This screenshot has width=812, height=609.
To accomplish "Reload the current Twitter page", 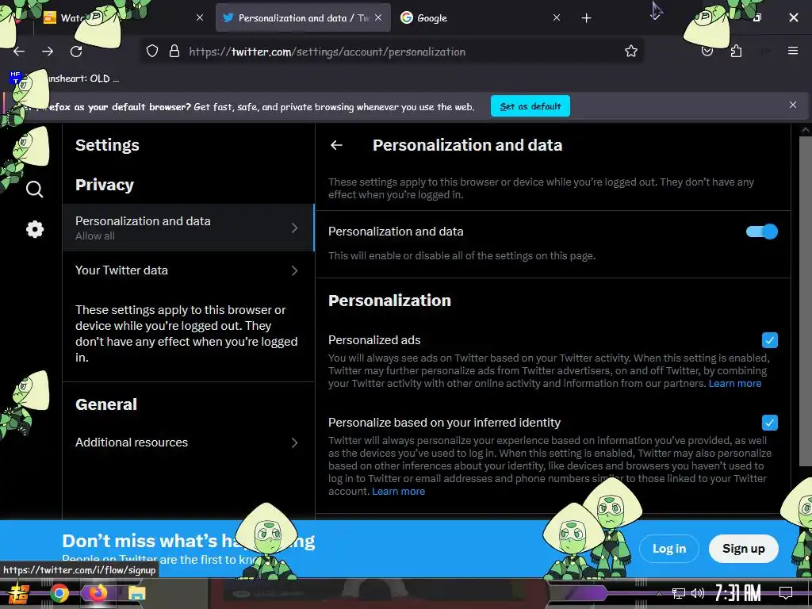I will tap(76, 52).
